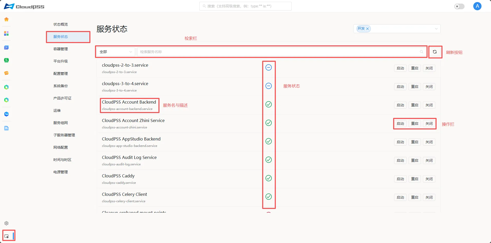Click the CloudPSS logo
491x243 pixels.
point(24,6)
